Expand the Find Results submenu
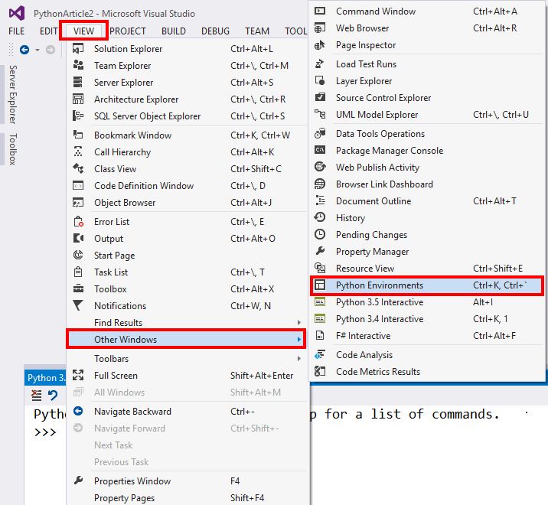The image size is (548, 505). click(x=187, y=323)
